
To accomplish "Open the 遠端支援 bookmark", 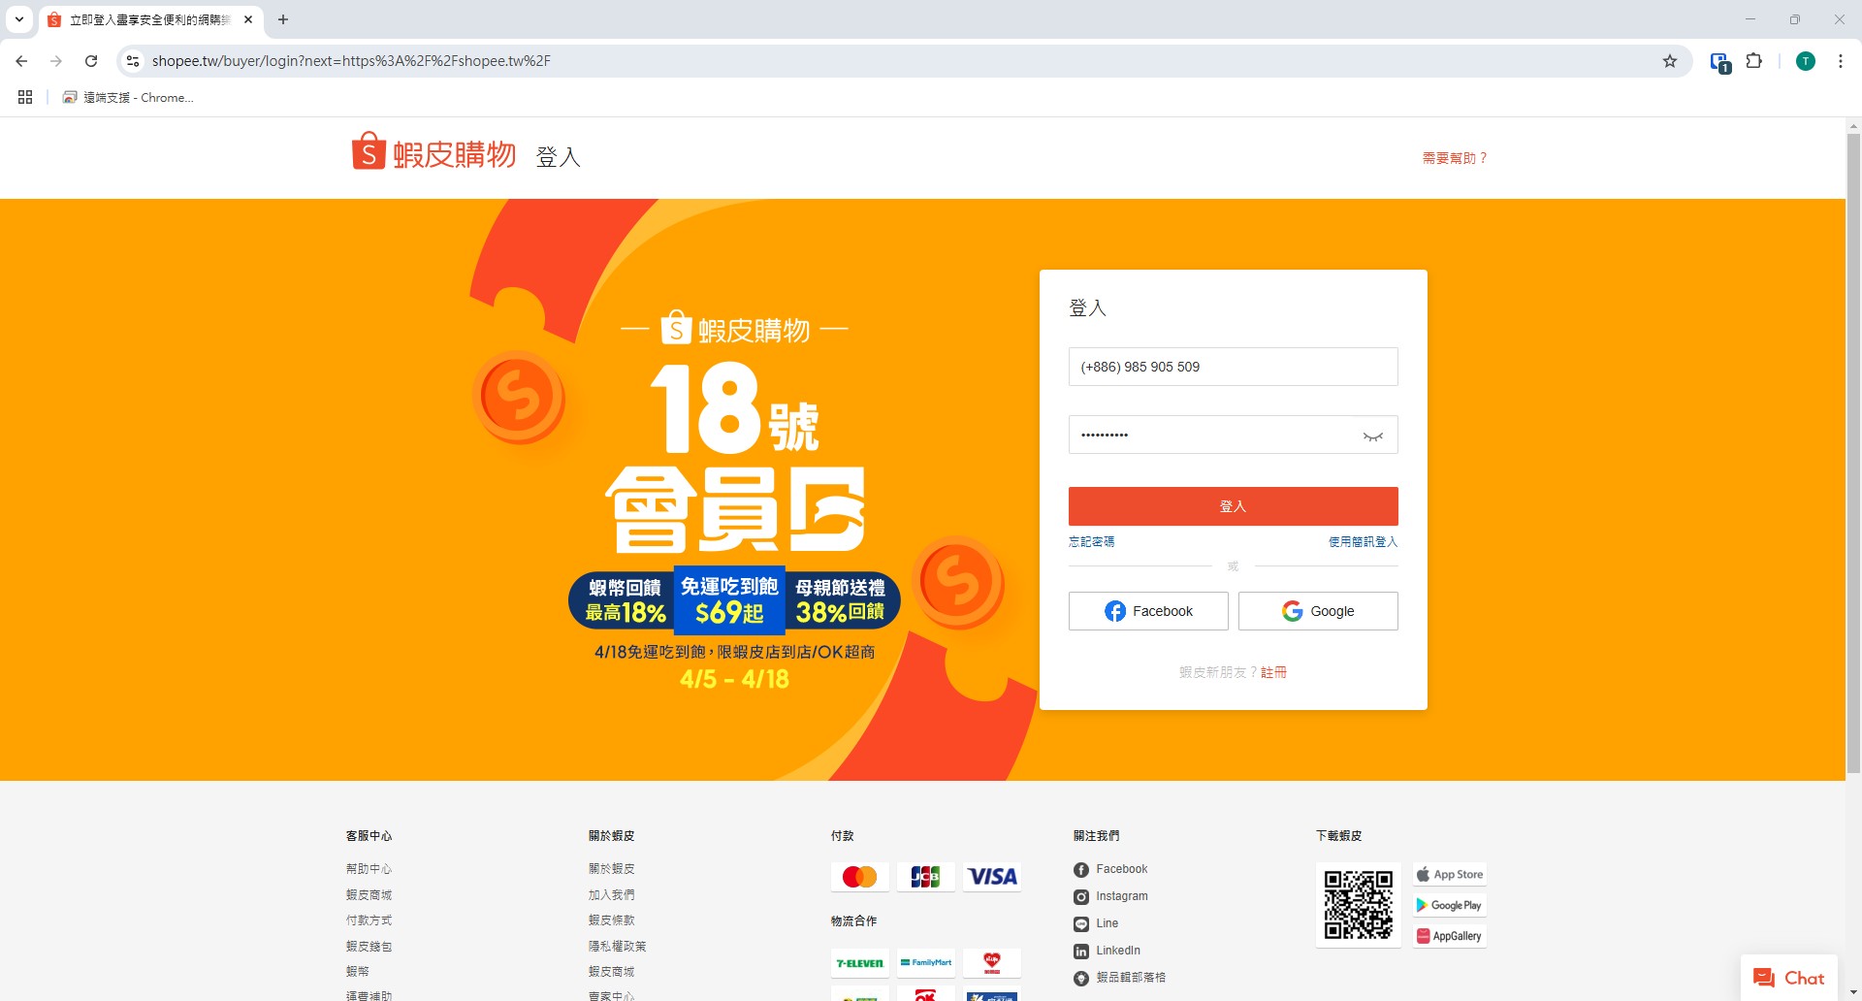I will coord(127,97).
